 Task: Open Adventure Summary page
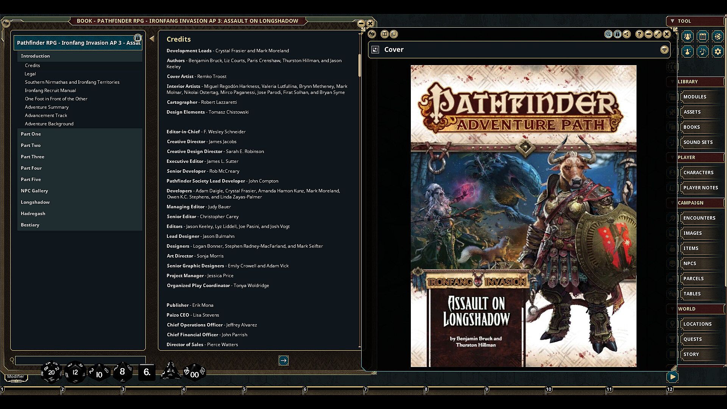tap(47, 107)
